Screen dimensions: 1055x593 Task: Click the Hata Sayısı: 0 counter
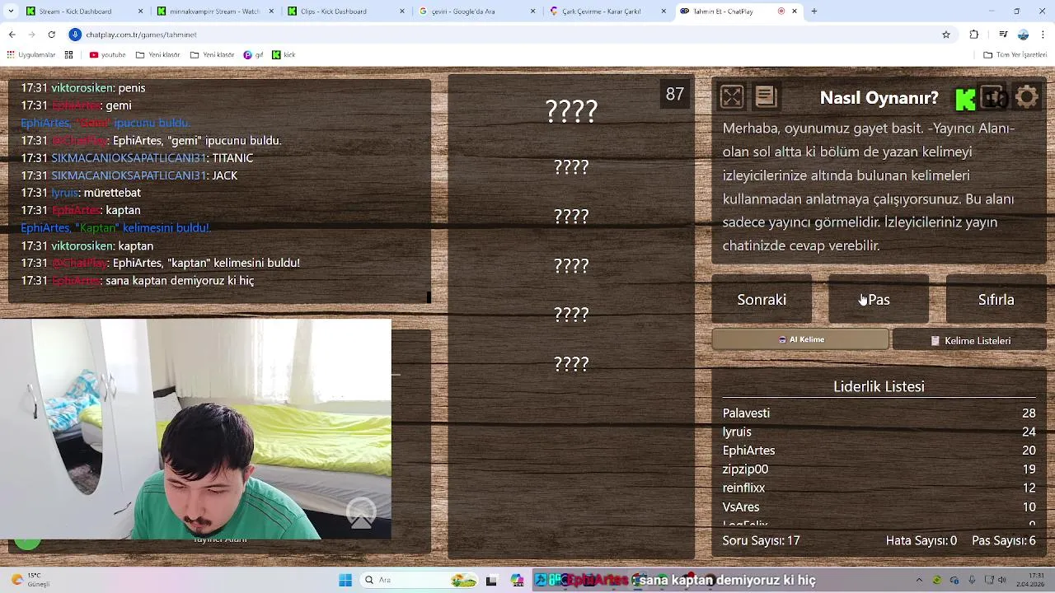tap(921, 541)
